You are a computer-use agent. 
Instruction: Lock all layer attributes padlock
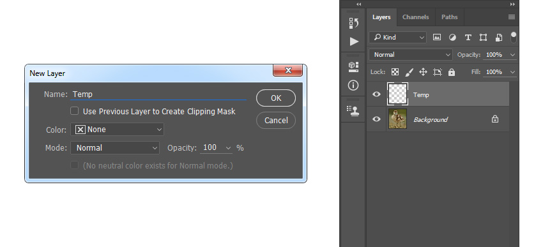coord(451,72)
